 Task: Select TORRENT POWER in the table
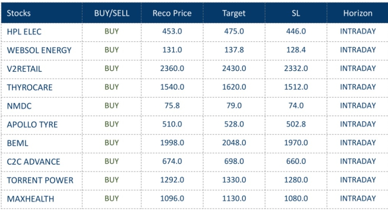click(x=40, y=180)
